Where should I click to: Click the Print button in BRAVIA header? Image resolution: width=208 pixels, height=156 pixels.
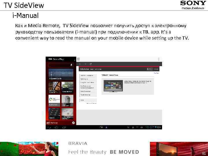(x=150, y=69)
